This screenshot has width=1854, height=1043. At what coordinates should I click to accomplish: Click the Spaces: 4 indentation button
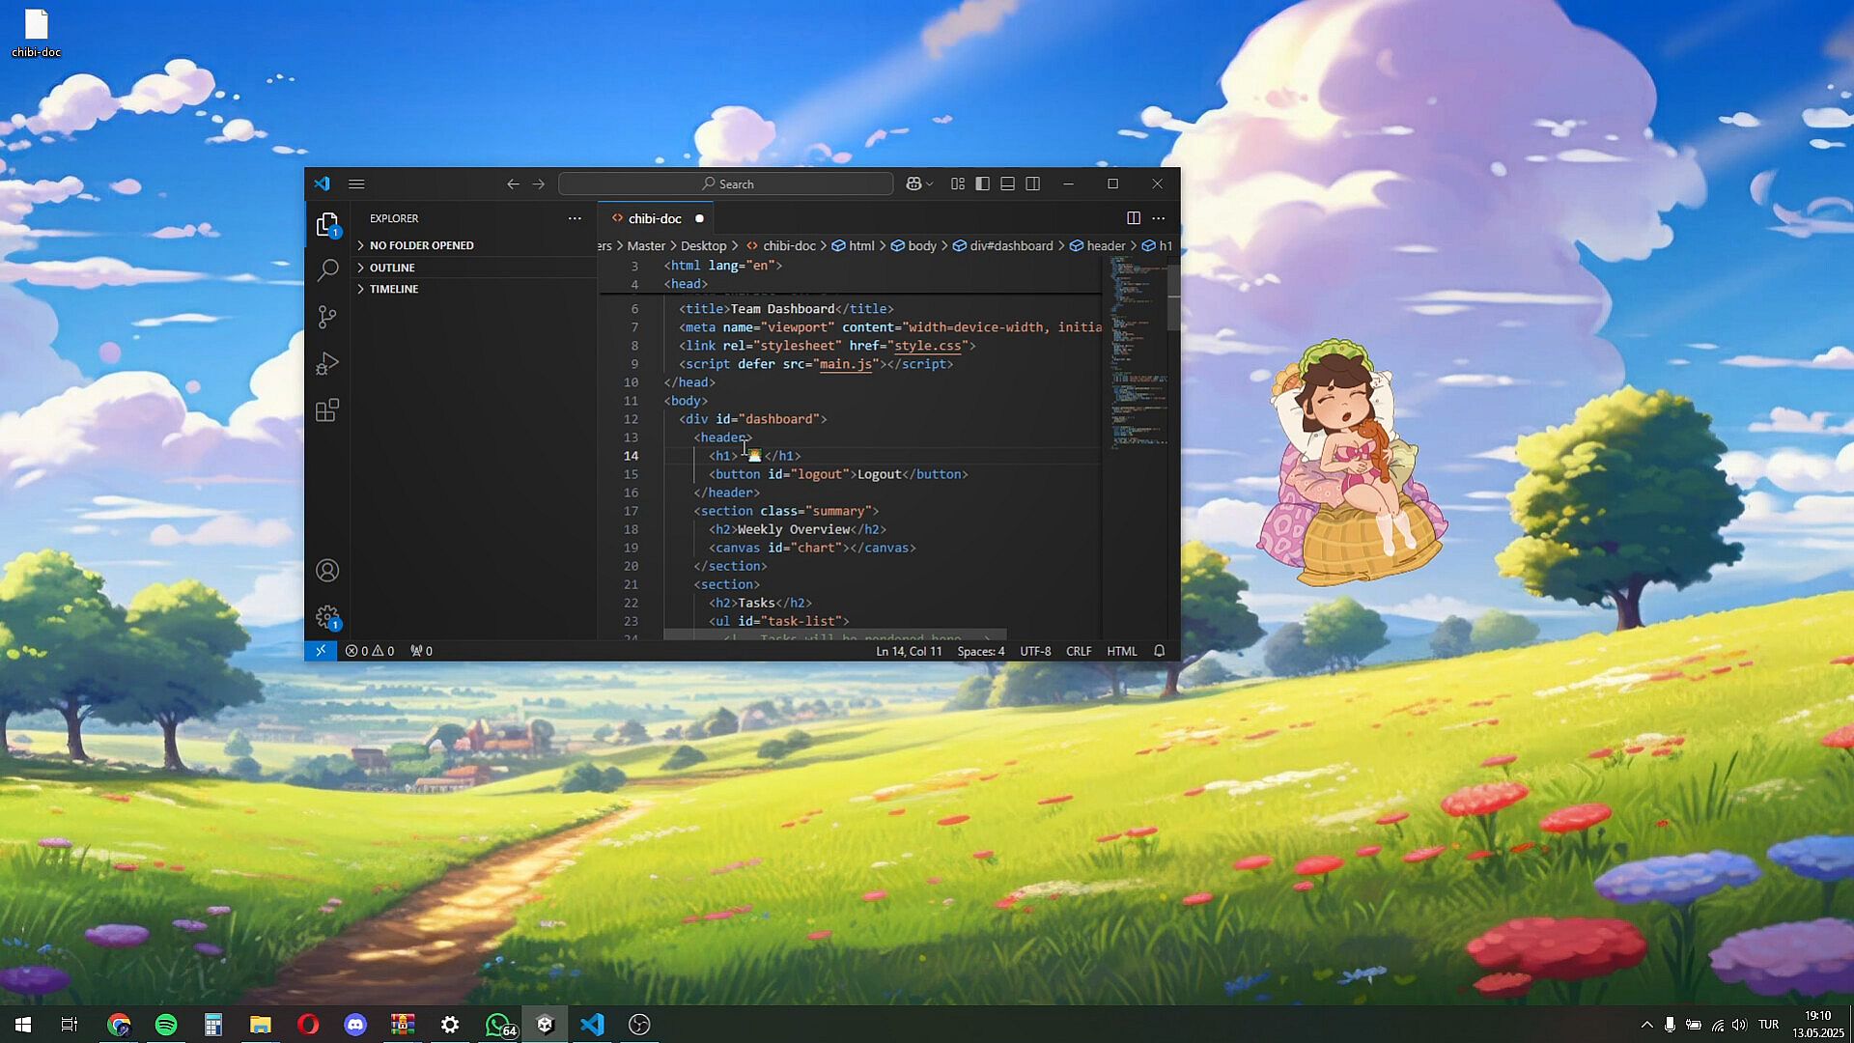tap(980, 651)
